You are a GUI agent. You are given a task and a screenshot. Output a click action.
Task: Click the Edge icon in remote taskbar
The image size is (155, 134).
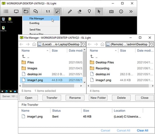[x=7, y=91]
